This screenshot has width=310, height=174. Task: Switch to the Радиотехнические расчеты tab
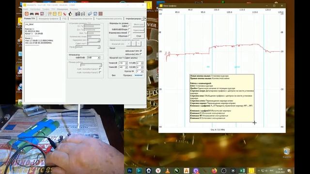coord(109,18)
